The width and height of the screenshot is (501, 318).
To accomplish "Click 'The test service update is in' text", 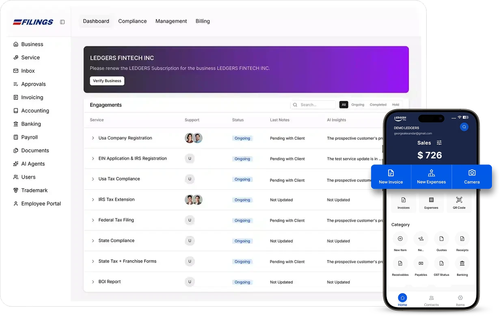I will [x=355, y=159].
